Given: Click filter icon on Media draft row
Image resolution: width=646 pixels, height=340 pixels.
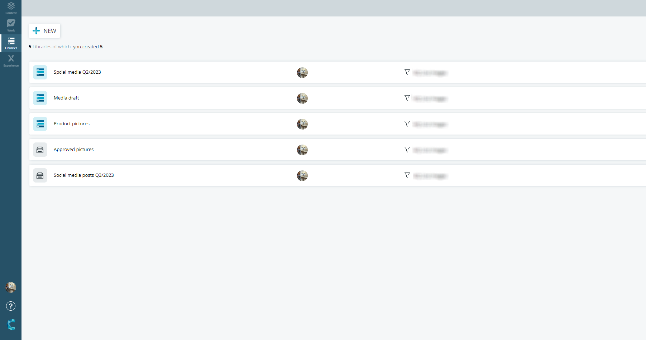Looking at the screenshot, I should [407, 98].
